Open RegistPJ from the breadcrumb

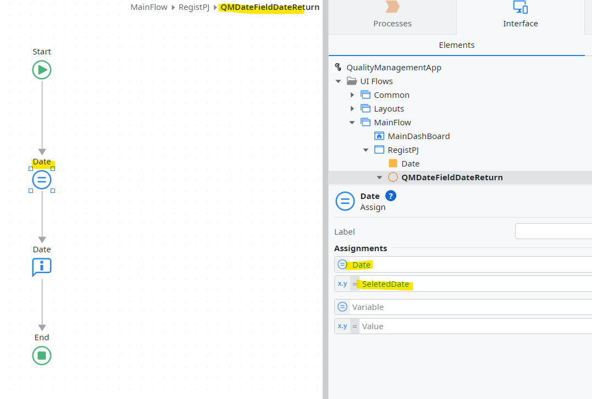193,7
